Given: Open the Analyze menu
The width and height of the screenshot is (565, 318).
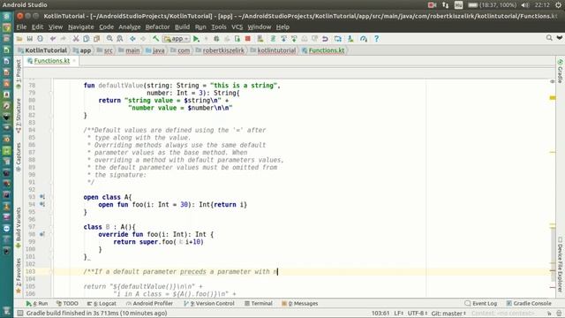Looking at the screenshot, I should 130,27.
